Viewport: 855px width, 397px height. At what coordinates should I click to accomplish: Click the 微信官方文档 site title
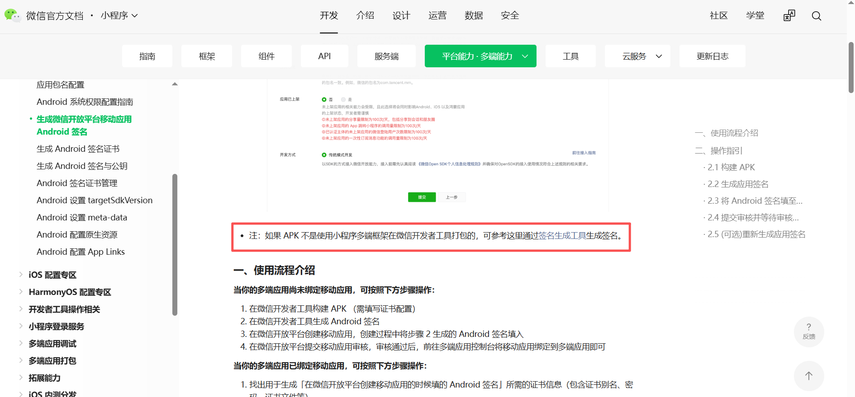pyautogui.click(x=55, y=16)
